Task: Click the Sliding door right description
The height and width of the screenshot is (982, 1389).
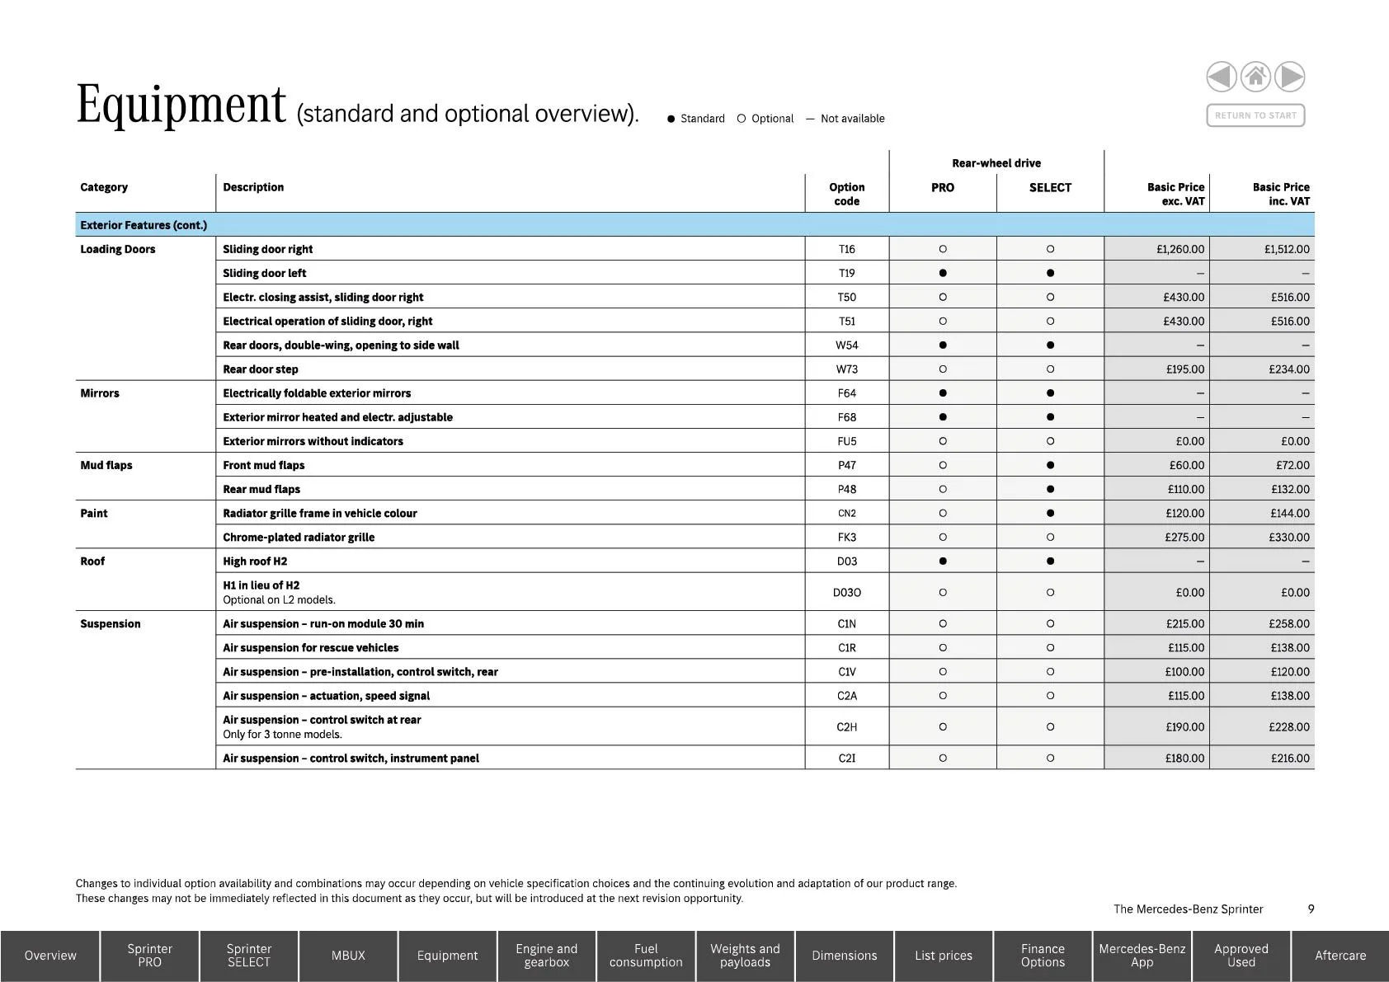Action: [x=268, y=249]
